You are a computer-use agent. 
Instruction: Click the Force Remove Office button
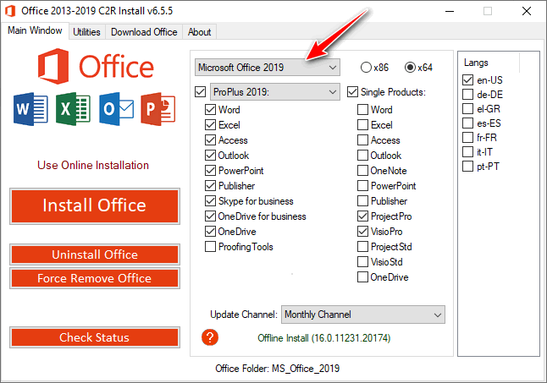(x=94, y=278)
